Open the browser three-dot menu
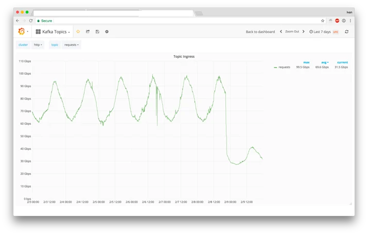This screenshot has height=235, width=368. [x=351, y=21]
